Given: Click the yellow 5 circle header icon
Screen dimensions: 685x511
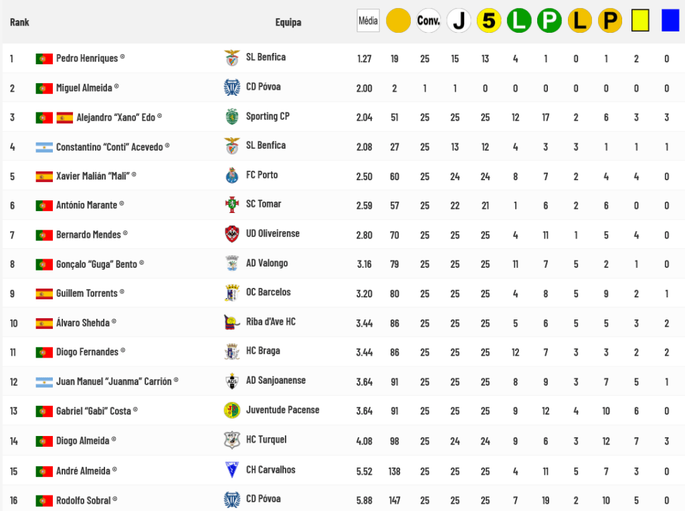Looking at the screenshot, I should point(489,21).
